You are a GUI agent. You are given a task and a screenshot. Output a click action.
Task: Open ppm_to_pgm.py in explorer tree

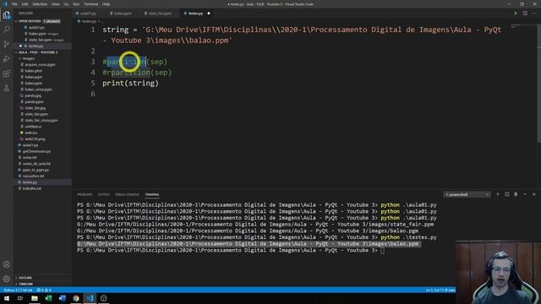click(x=36, y=170)
